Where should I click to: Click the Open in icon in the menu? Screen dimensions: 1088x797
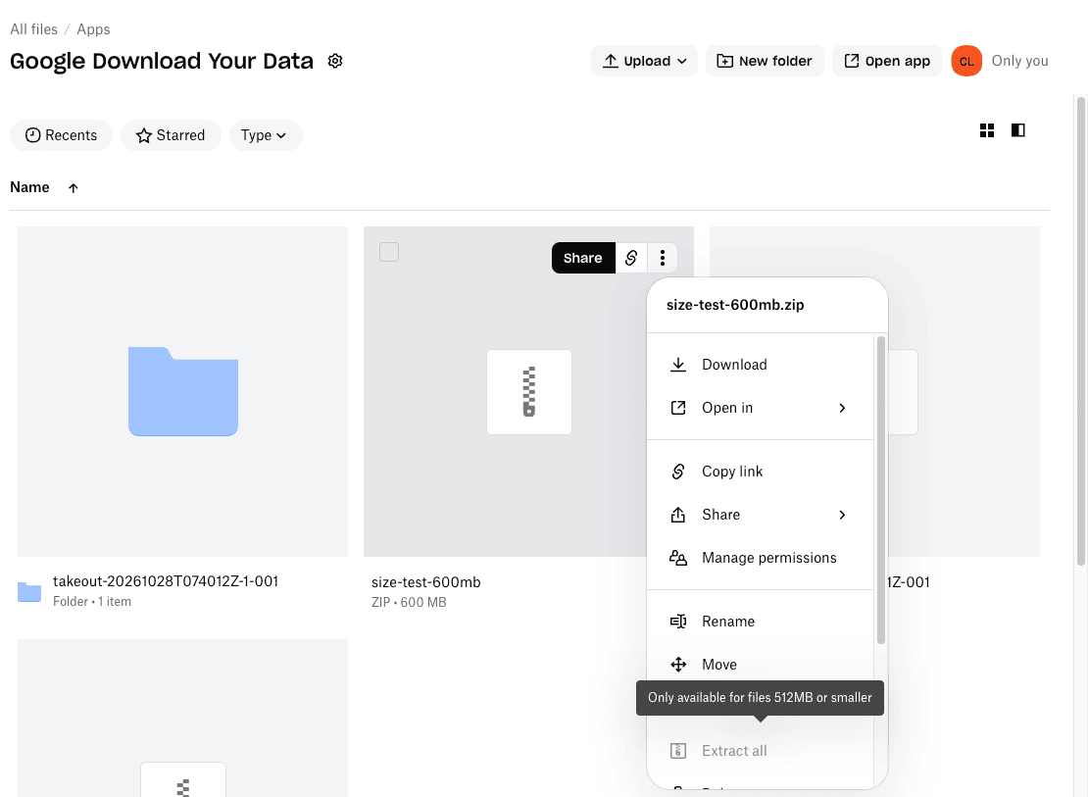(x=678, y=408)
